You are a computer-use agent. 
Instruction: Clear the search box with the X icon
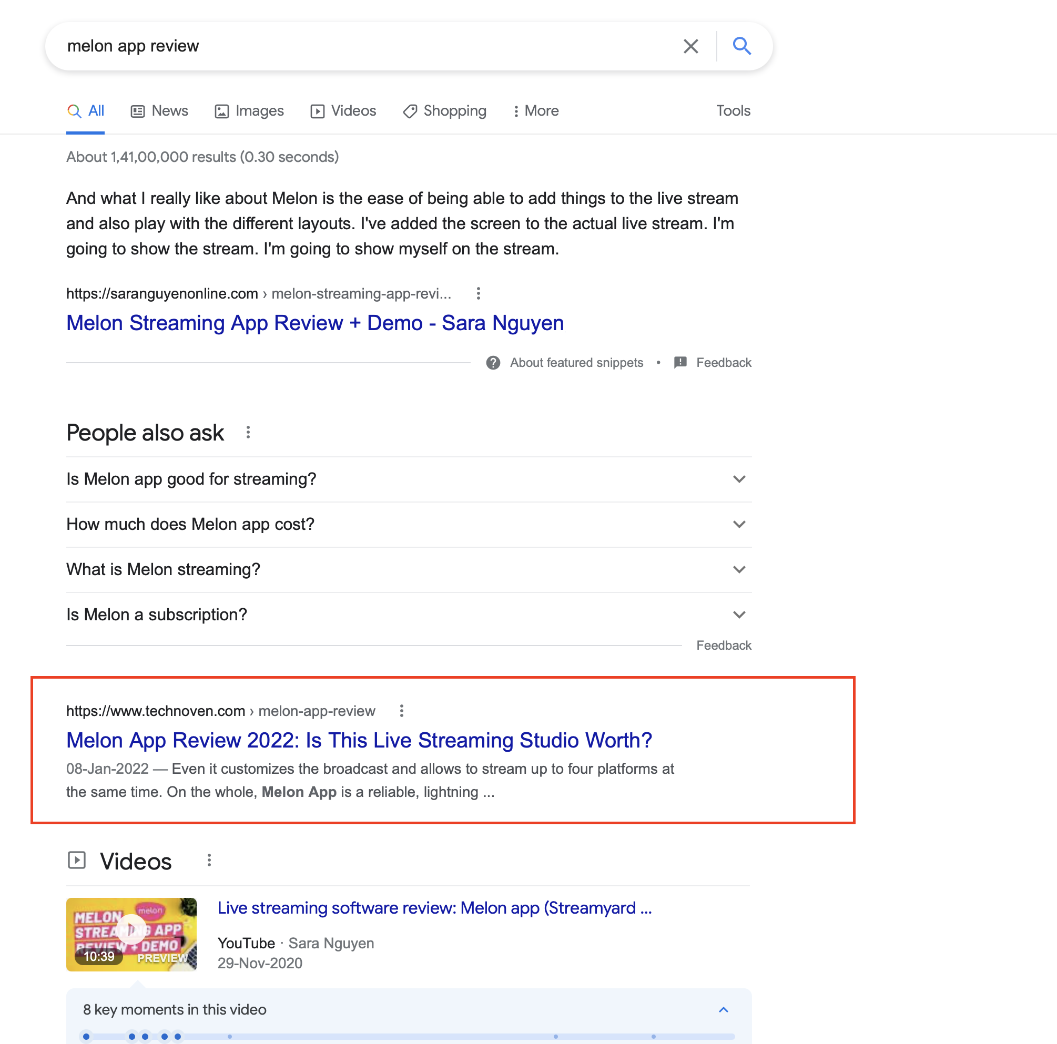click(x=690, y=46)
